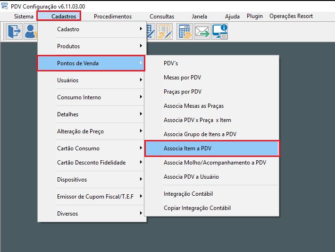The width and height of the screenshot is (335, 252).
Task: Choose Associa PDV a Usuário
Action: tap(212, 177)
